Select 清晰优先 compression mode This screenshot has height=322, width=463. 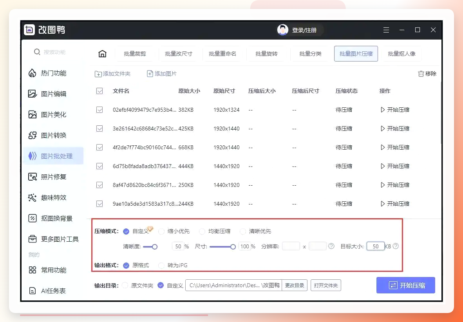click(x=243, y=231)
